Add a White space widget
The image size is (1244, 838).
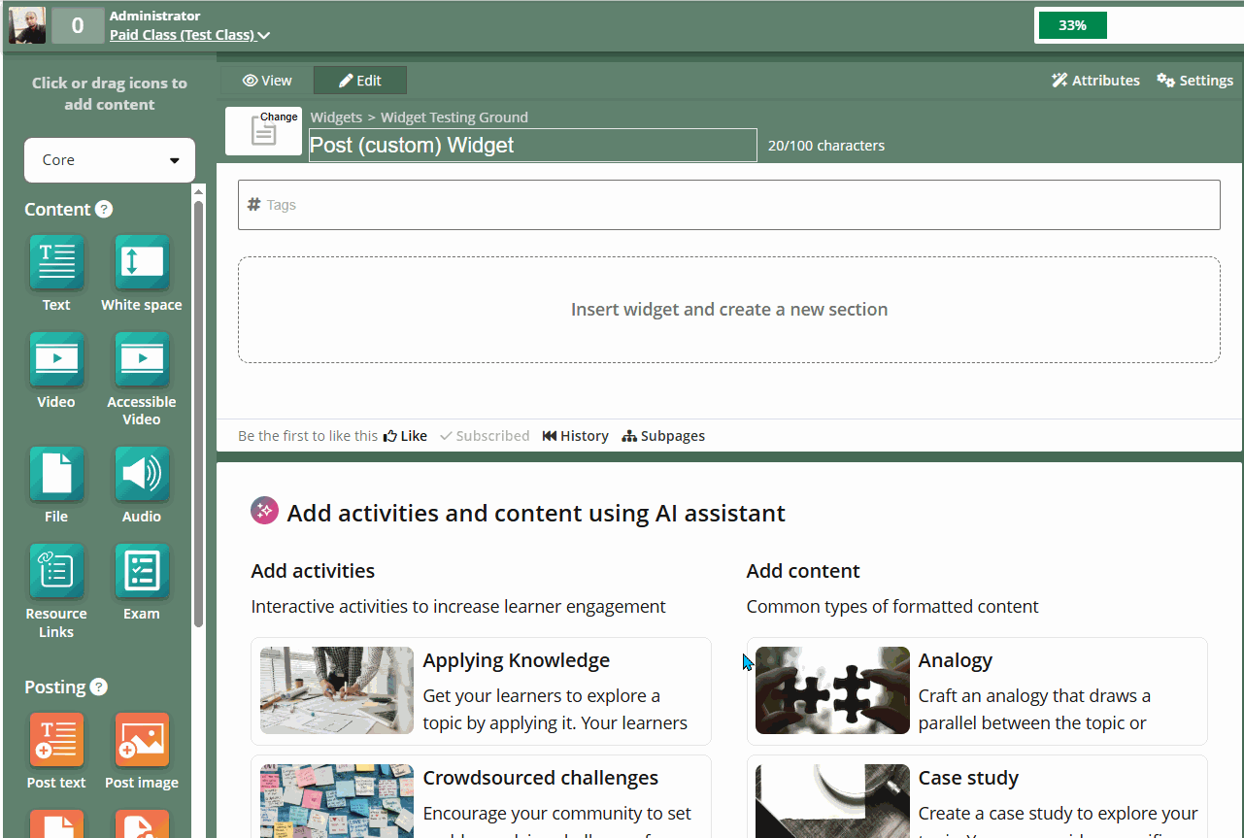[x=142, y=262]
